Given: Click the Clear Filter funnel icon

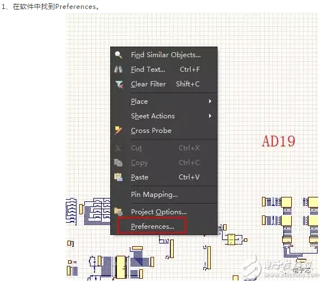Looking at the screenshot, I should (x=119, y=84).
